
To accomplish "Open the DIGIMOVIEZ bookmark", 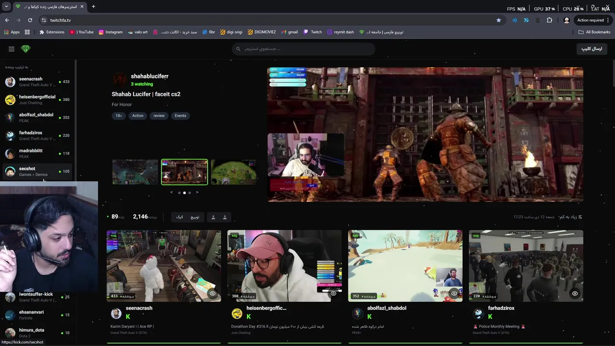I will (x=262, y=32).
